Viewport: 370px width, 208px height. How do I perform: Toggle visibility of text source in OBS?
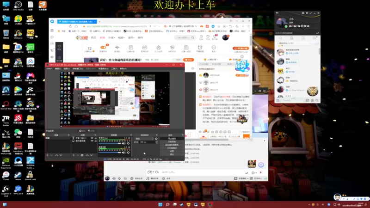tap(92, 138)
